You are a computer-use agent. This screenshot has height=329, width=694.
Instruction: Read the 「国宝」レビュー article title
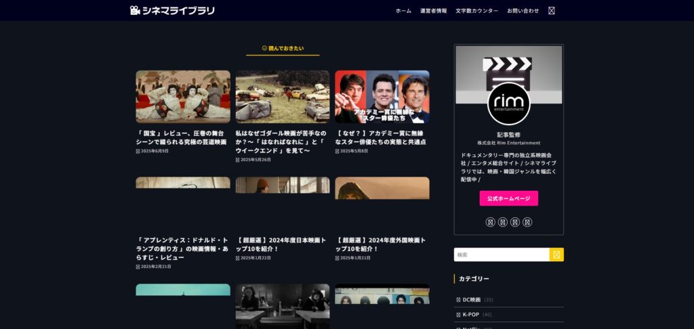pyautogui.click(x=181, y=137)
